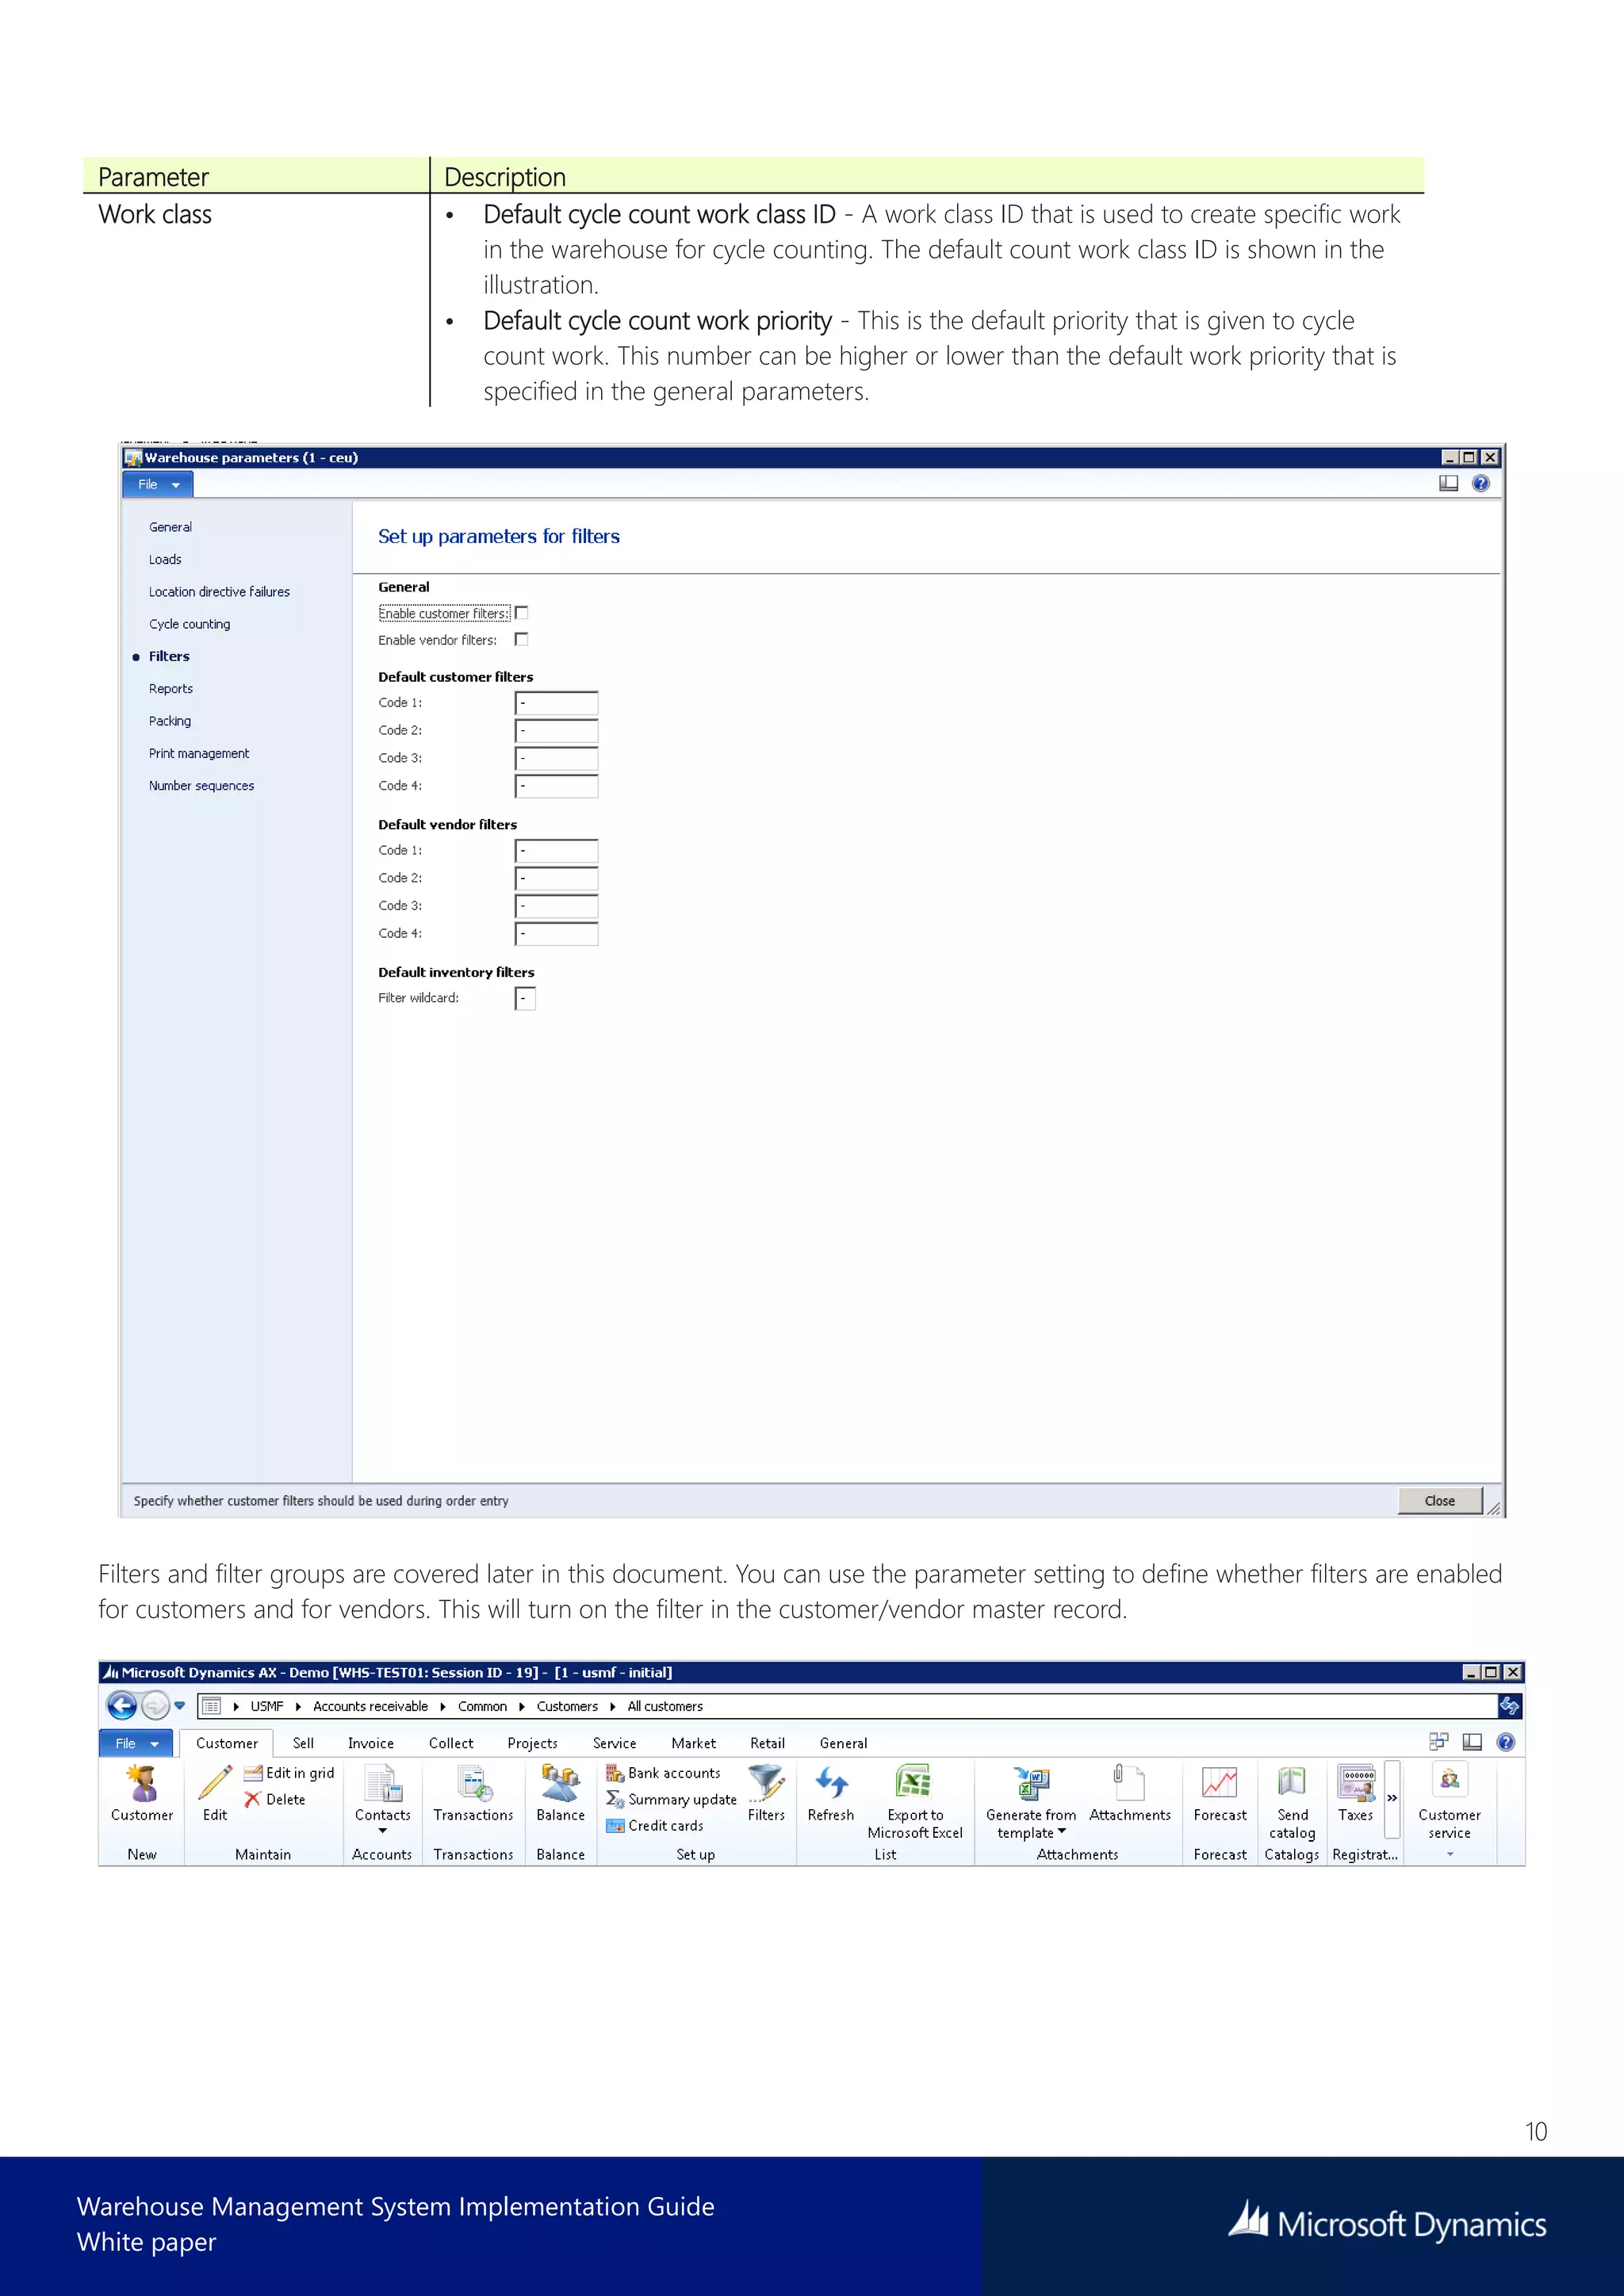Screen dimensions: 1624x2296
Task: Open the Forecast chart icon
Action: 1219,1784
